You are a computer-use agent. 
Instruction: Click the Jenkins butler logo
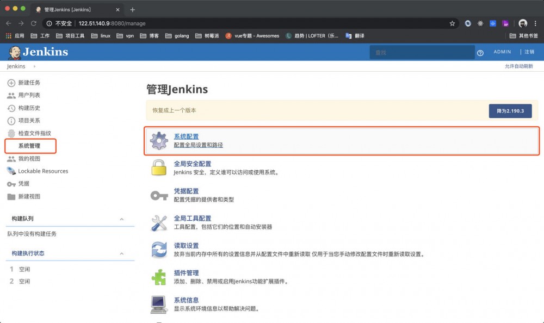(x=15, y=52)
